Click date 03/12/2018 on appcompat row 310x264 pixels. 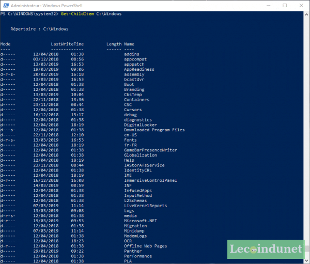point(46,59)
